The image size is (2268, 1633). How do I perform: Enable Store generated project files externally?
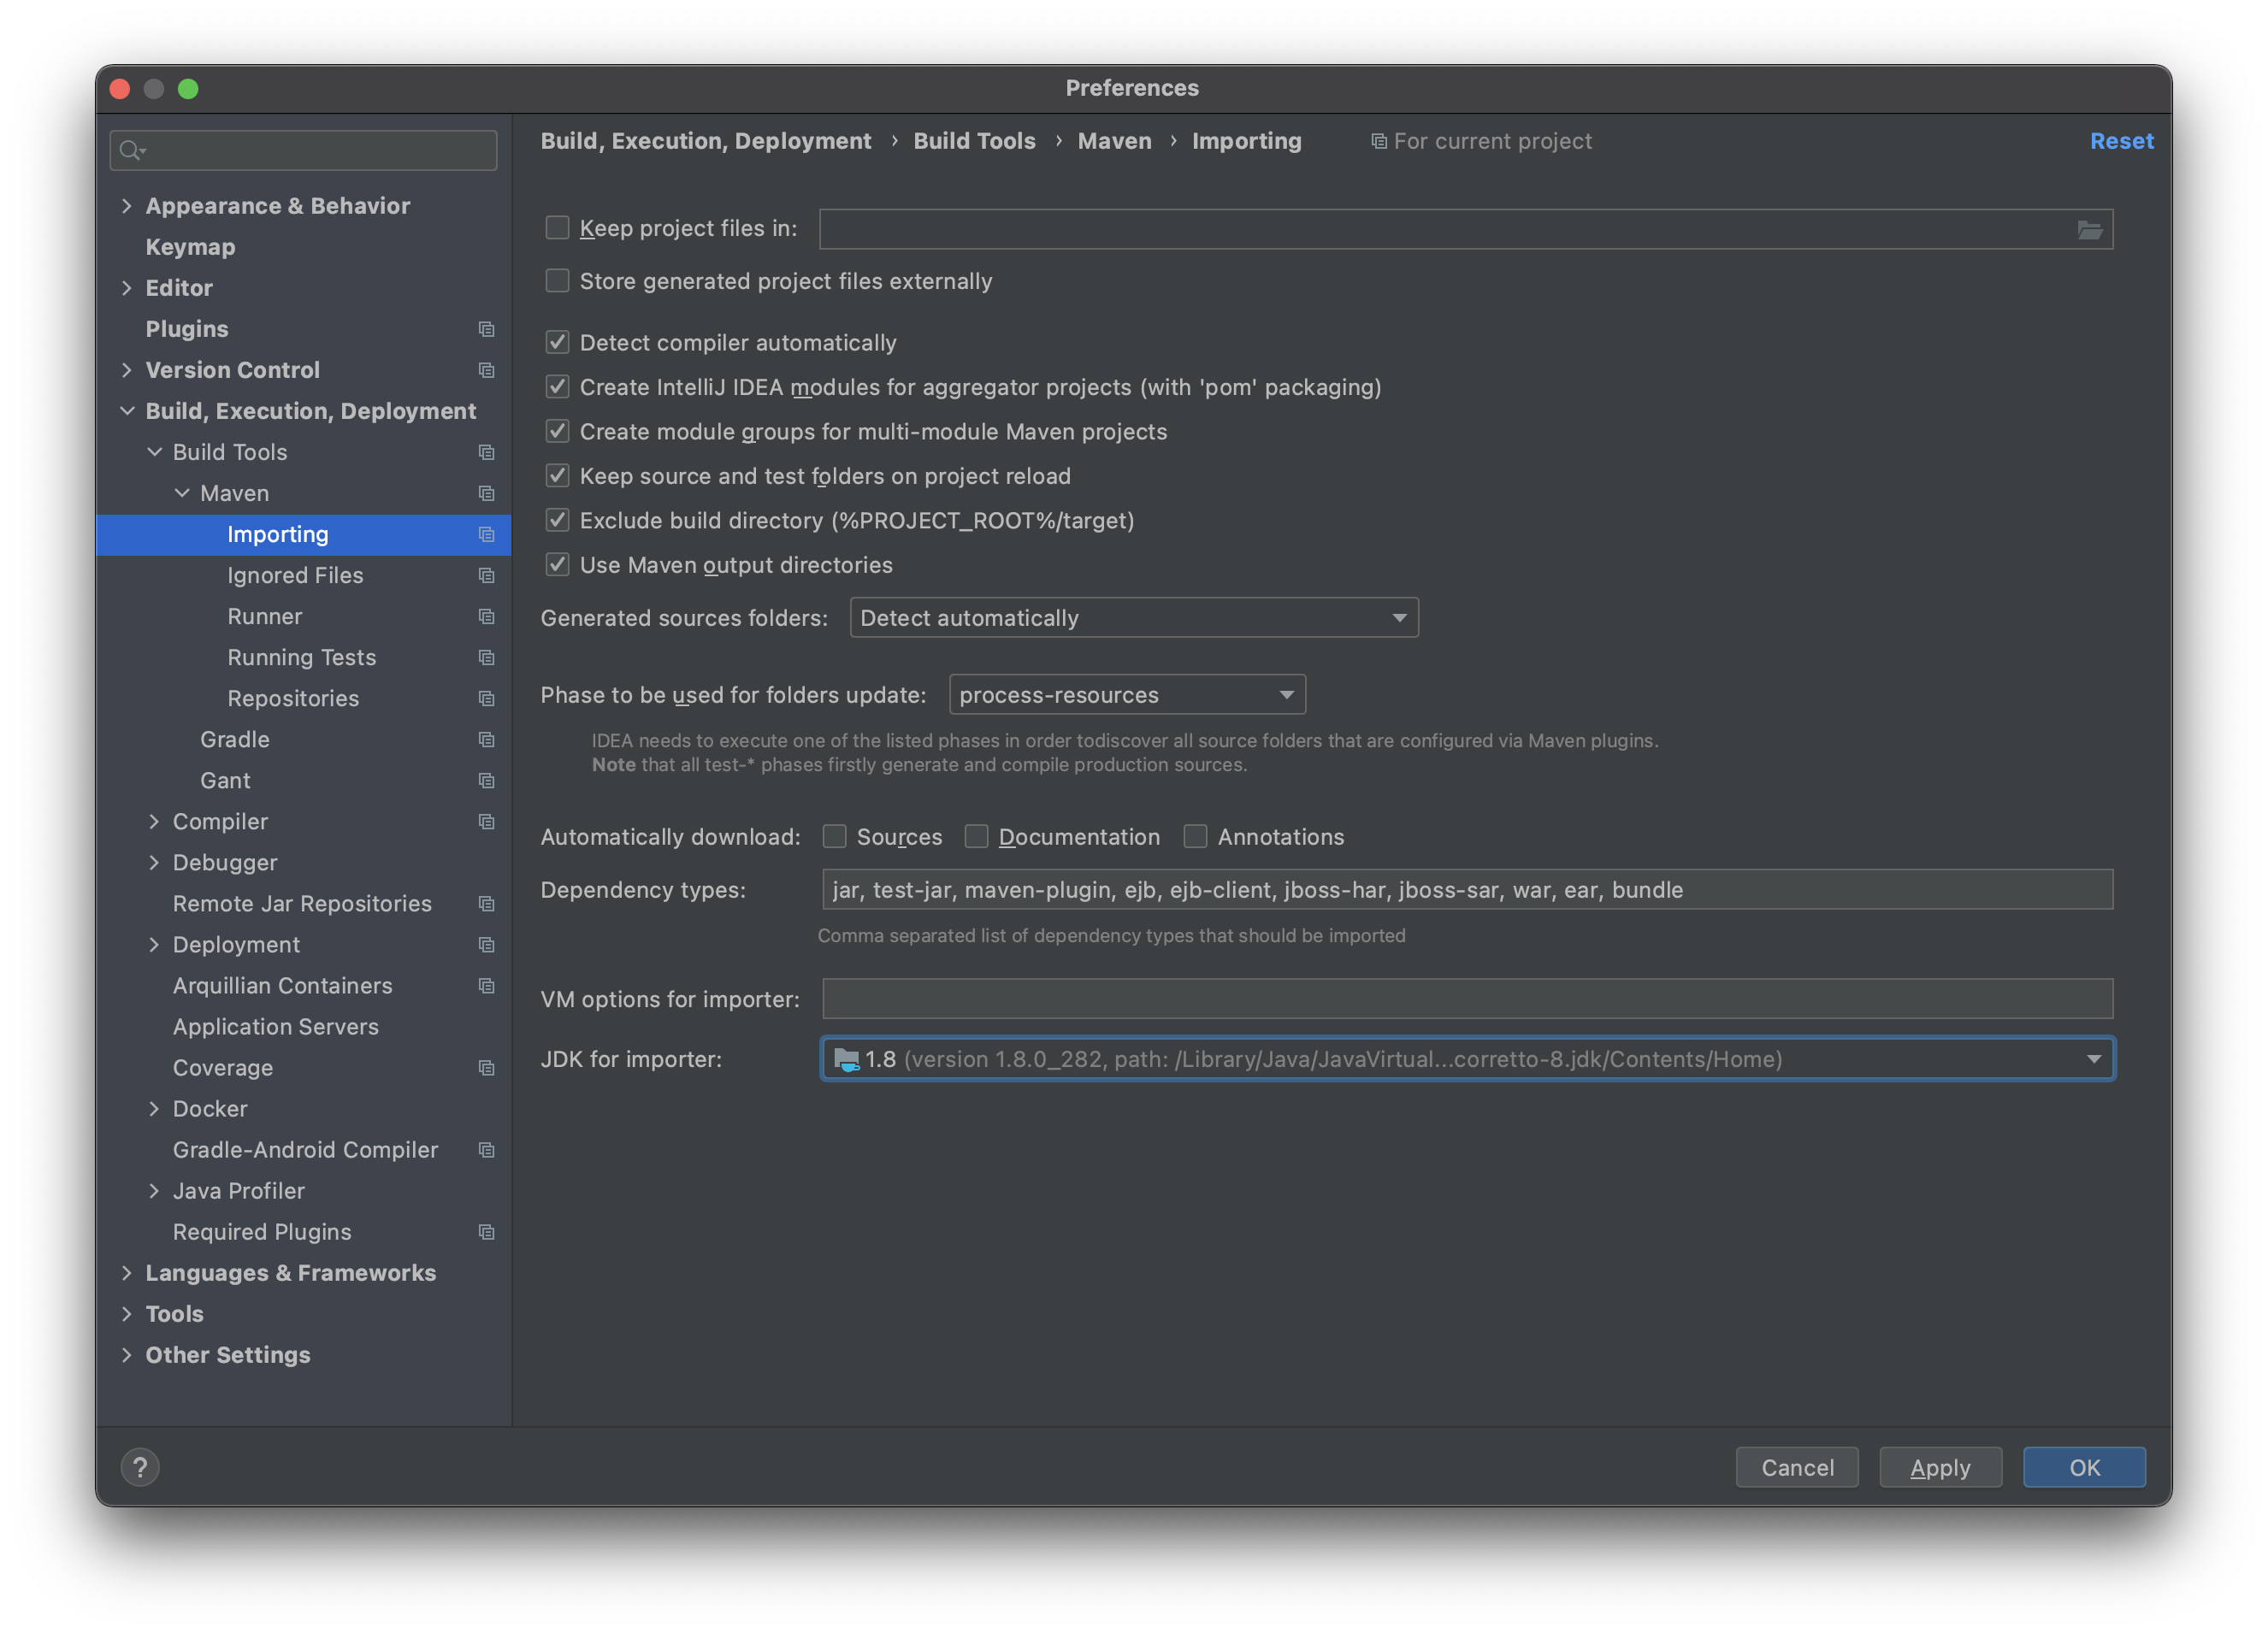coord(557,281)
